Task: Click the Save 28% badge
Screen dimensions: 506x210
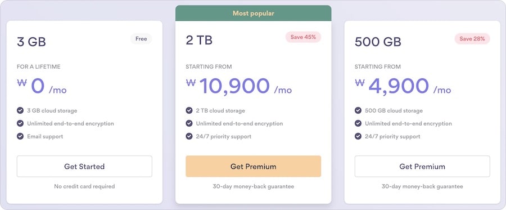Action: point(472,39)
